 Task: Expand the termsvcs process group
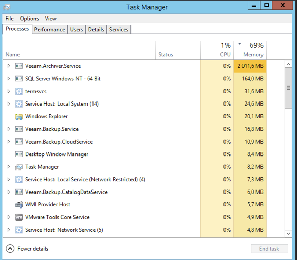point(9,91)
